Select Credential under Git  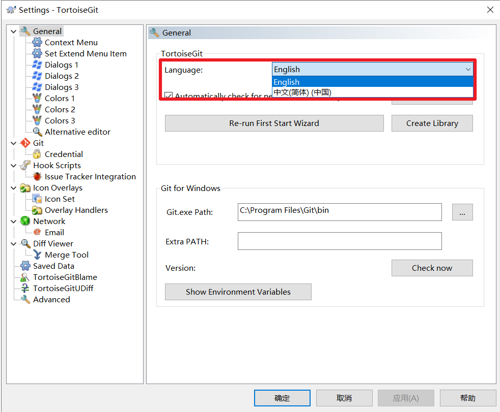click(64, 154)
